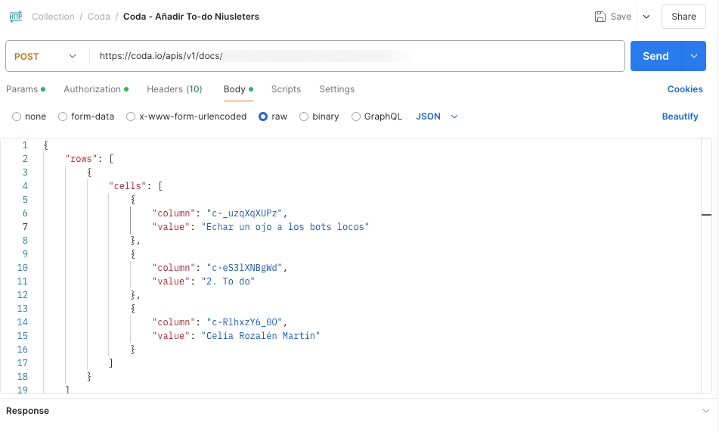
Task: Select the none body type radio
Action: click(17, 117)
